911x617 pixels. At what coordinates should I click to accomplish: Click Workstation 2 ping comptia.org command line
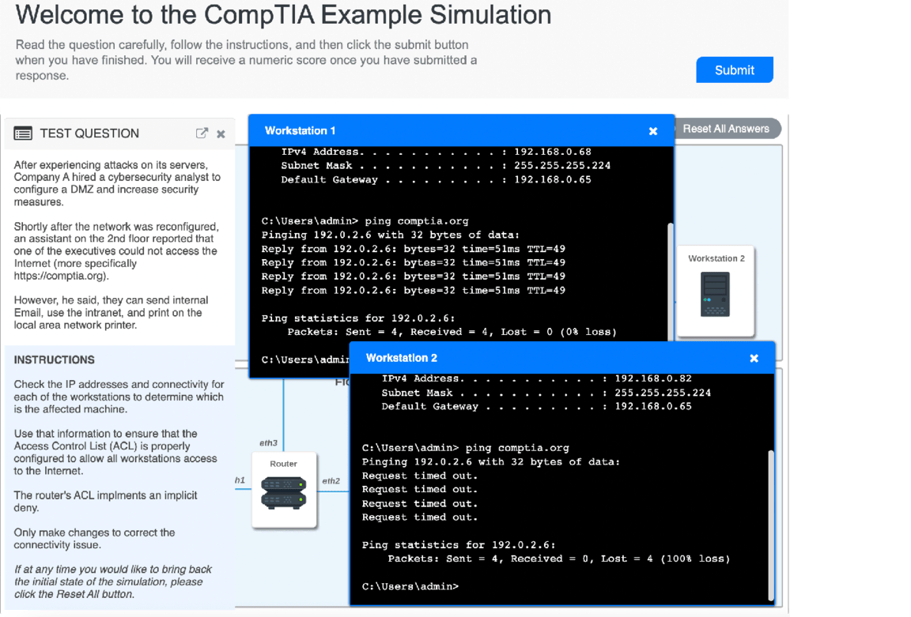click(465, 448)
